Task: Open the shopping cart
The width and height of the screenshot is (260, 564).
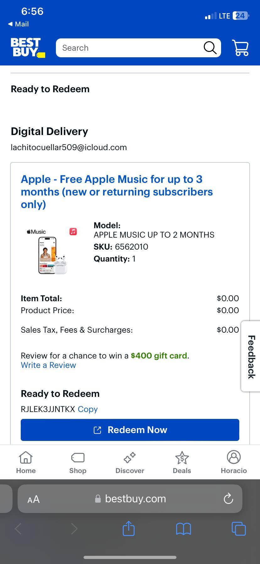Action: coord(240,48)
